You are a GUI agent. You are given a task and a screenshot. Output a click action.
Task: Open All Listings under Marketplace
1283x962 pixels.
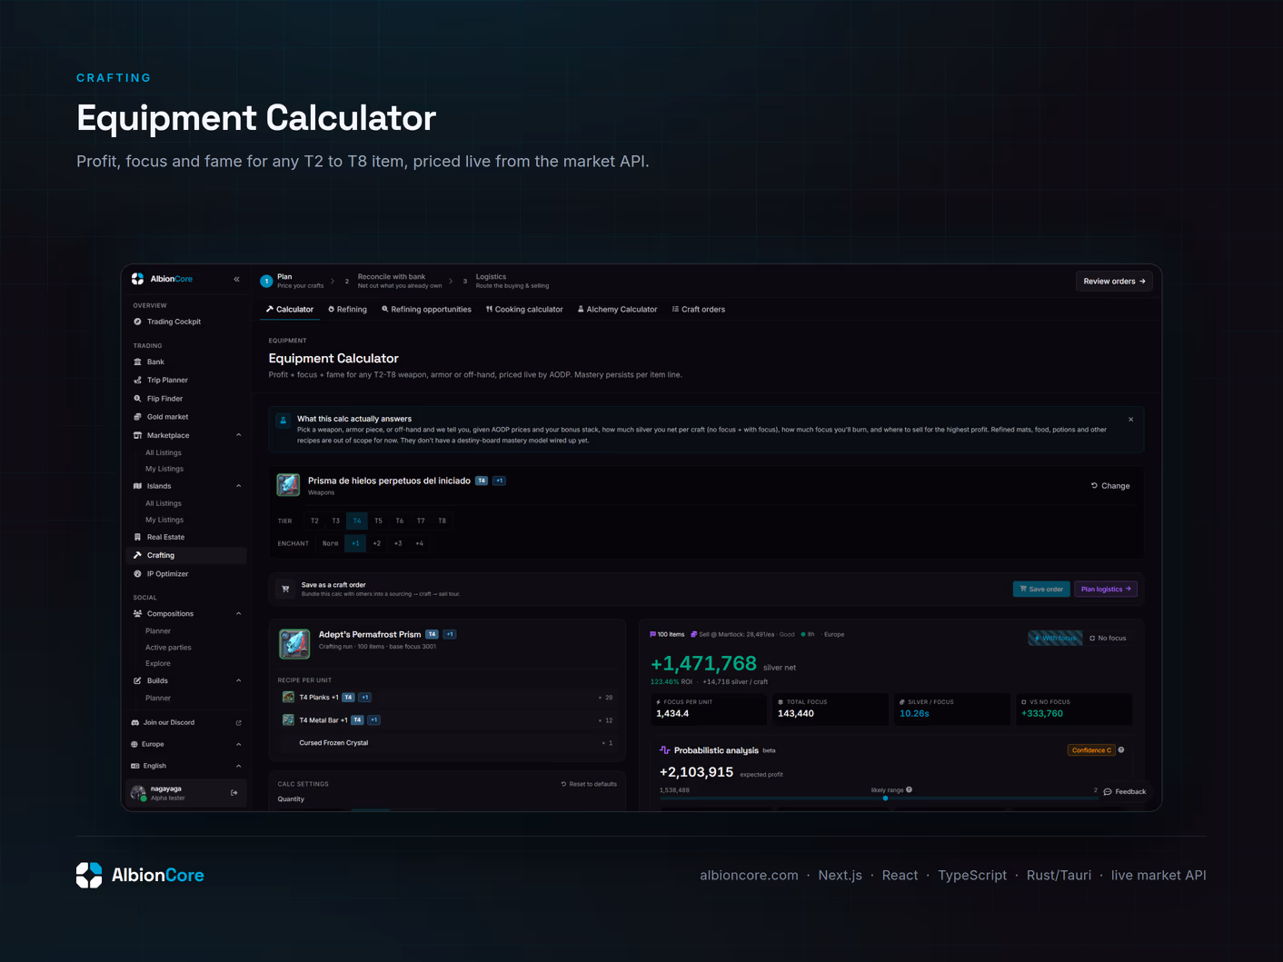[x=164, y=453]
